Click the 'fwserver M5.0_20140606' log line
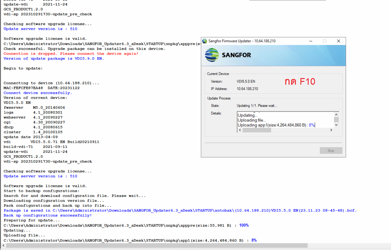This screenshot has height=250, width=391. point(34,107)
